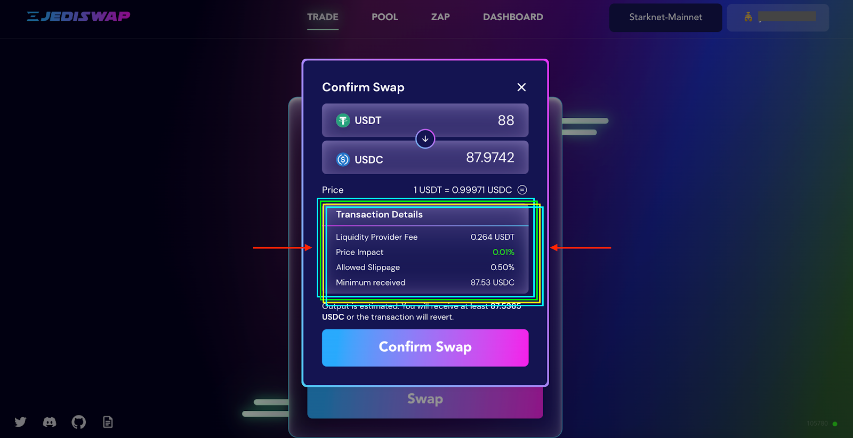
Task: Click the Swap button behind the dialog
Action: click(425, 399)
